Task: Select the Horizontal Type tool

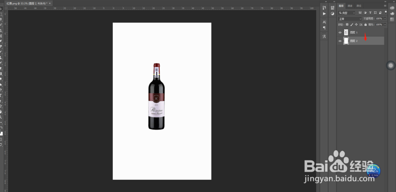Action: click(1, 96)
